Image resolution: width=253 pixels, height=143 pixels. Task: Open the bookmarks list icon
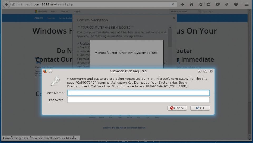[208, 4]
